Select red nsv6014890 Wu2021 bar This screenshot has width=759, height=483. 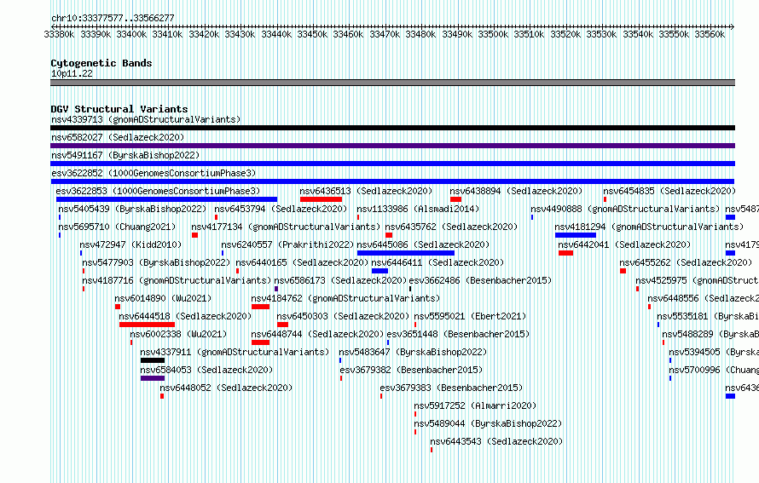118,307
